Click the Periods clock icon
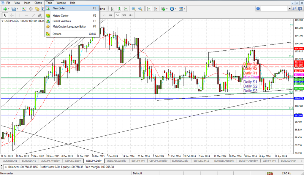This screenshot has height=175, width=304. (172, 9)
